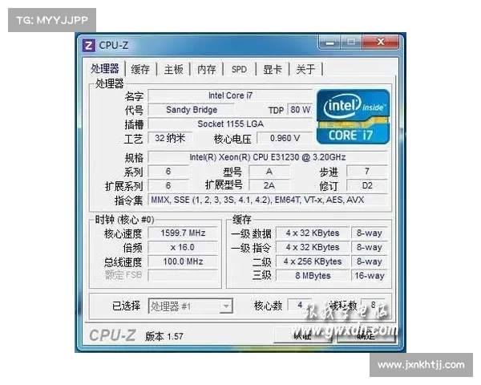Click the 扩展型号 value 2A

pyautogui.click(x=269, y=185)
